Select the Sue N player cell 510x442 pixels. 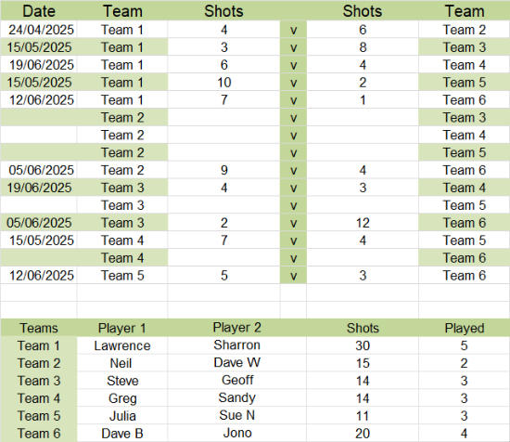pos(237,416)
